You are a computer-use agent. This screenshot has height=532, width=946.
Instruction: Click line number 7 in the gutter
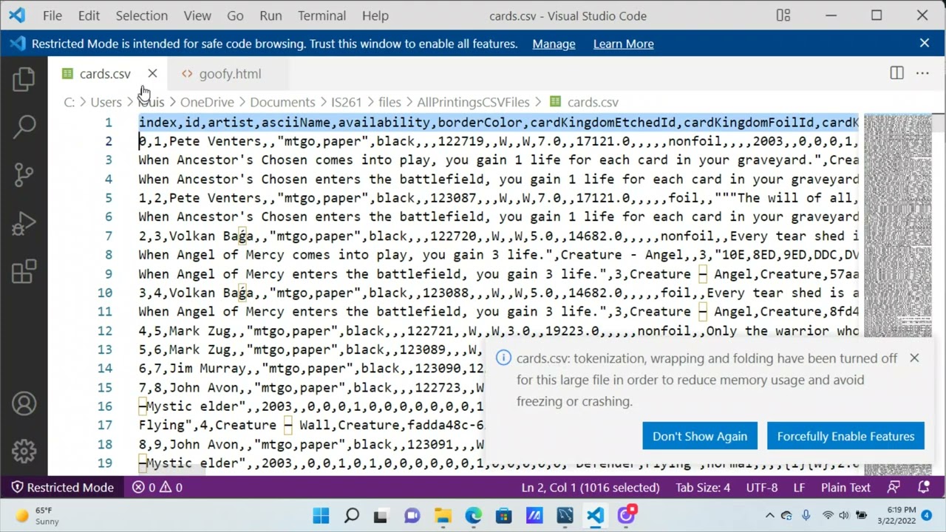click(109, 236)
